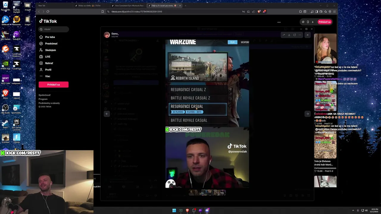Switch to How Consistent Gym Workouts tab
The width and height of the screenshot is (381, 214).
127,6
